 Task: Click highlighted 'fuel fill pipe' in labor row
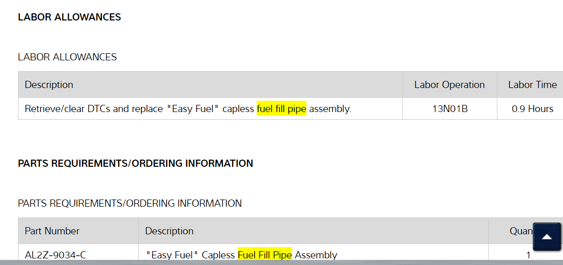(x=281, y=109)
